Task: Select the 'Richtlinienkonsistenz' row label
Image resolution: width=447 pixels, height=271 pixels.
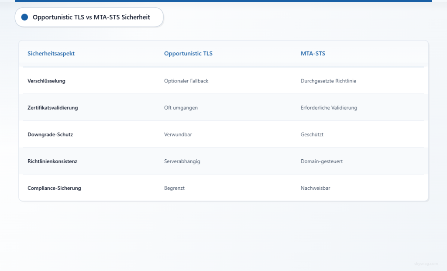Action: tap(52, 161)
